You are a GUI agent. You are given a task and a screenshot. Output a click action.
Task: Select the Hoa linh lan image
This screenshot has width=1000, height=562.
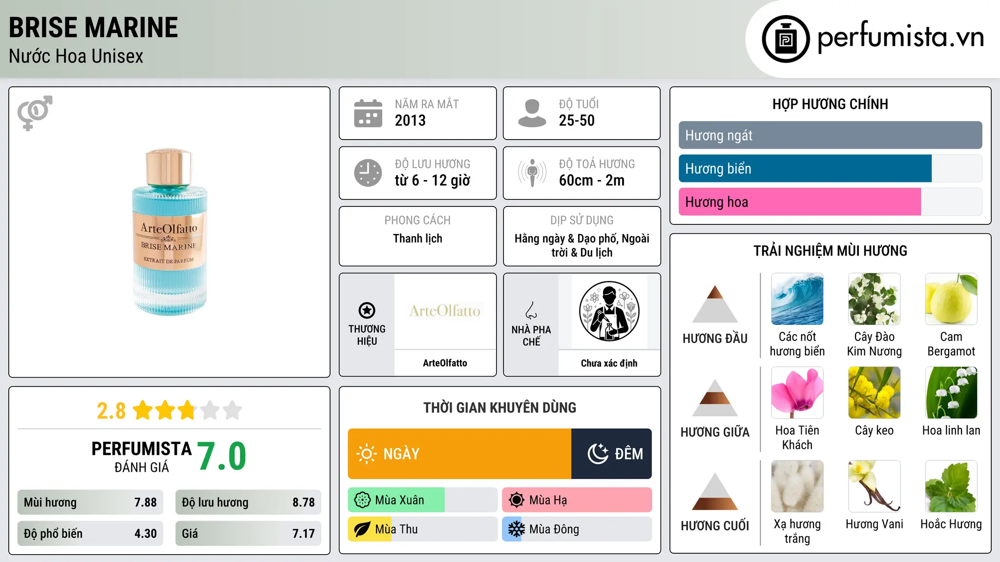click(x=951, y=393)
